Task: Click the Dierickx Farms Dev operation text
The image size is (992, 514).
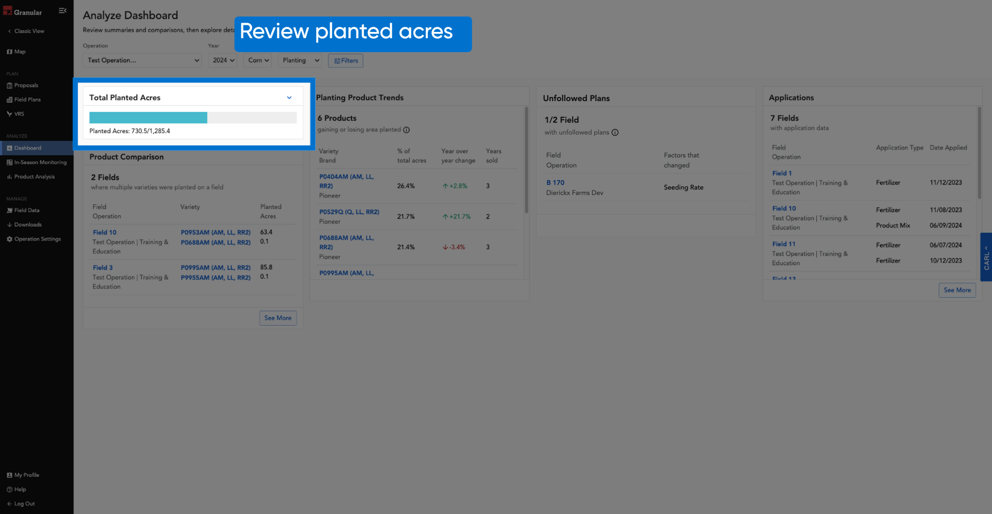Action: (x=575, y=193)
